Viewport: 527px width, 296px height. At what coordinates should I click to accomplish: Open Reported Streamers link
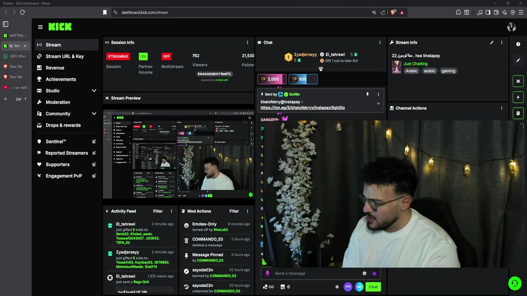[66, 153]
